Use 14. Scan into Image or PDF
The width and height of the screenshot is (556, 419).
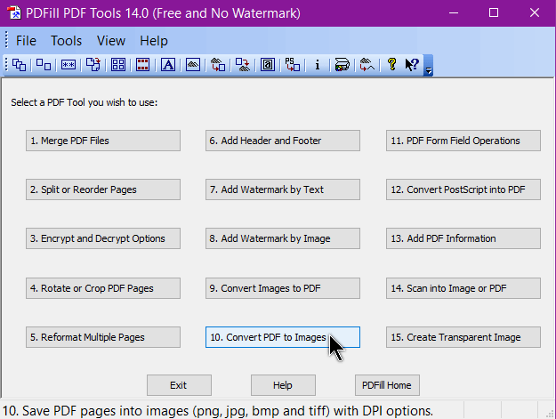463,288
